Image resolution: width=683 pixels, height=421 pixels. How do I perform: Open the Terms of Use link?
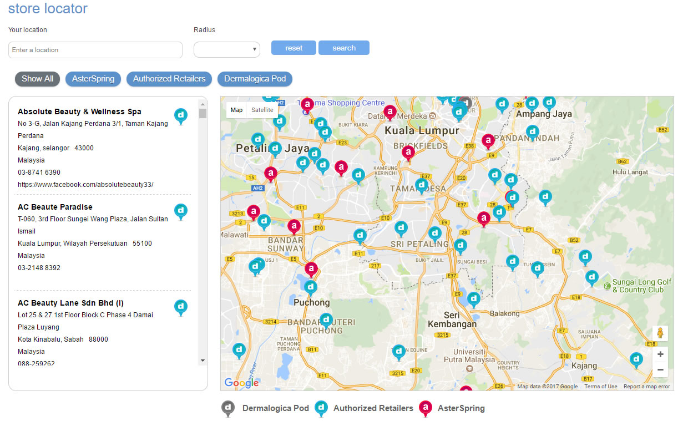click(601, 387)
